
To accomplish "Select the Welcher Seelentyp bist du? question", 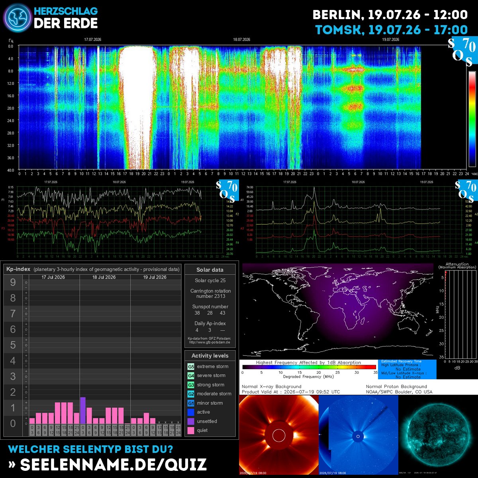I will click(x=91, y=449).
